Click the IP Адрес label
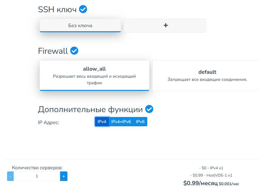264x191 pixels. coord(48,122)
